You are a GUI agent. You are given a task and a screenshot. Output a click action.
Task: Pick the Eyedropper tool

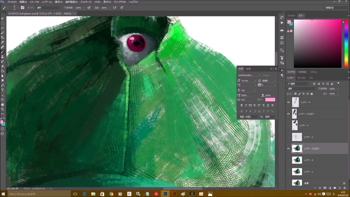click(x=2, y=42)
